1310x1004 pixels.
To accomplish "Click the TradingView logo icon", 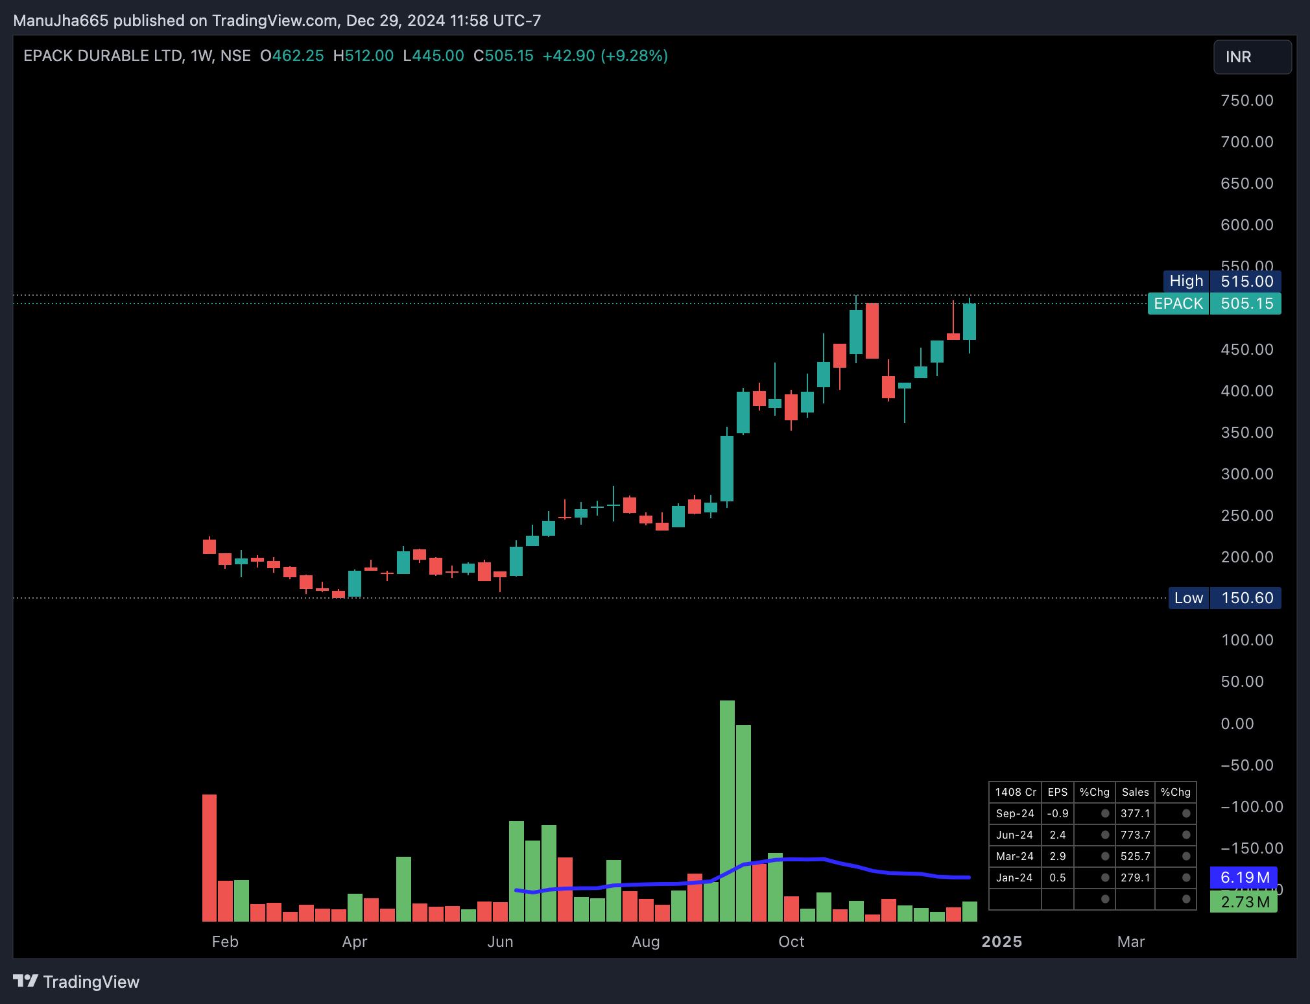I will click(26, 981).
